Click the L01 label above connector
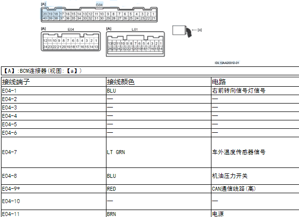The height and width of the screenshot is (217, 299). (135, 29)
